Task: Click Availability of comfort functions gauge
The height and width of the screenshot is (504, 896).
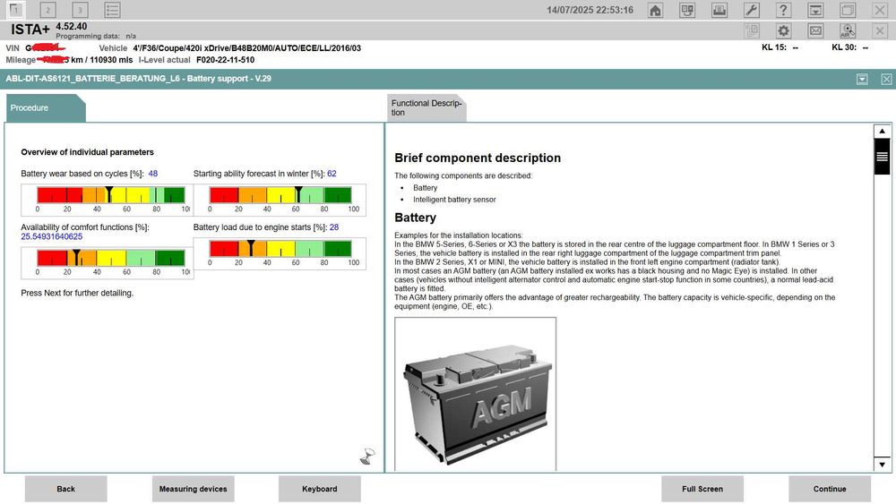Action: (107, 263)
